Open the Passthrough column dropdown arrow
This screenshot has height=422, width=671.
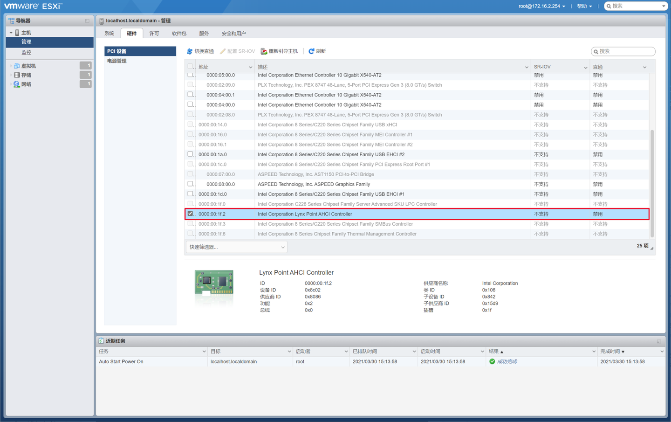point(645,67)
